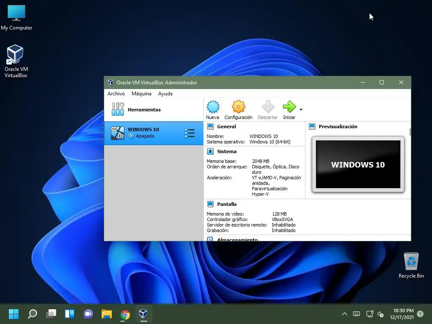Open the network tray icon
The image size is (432, 324).
(370, 314)
